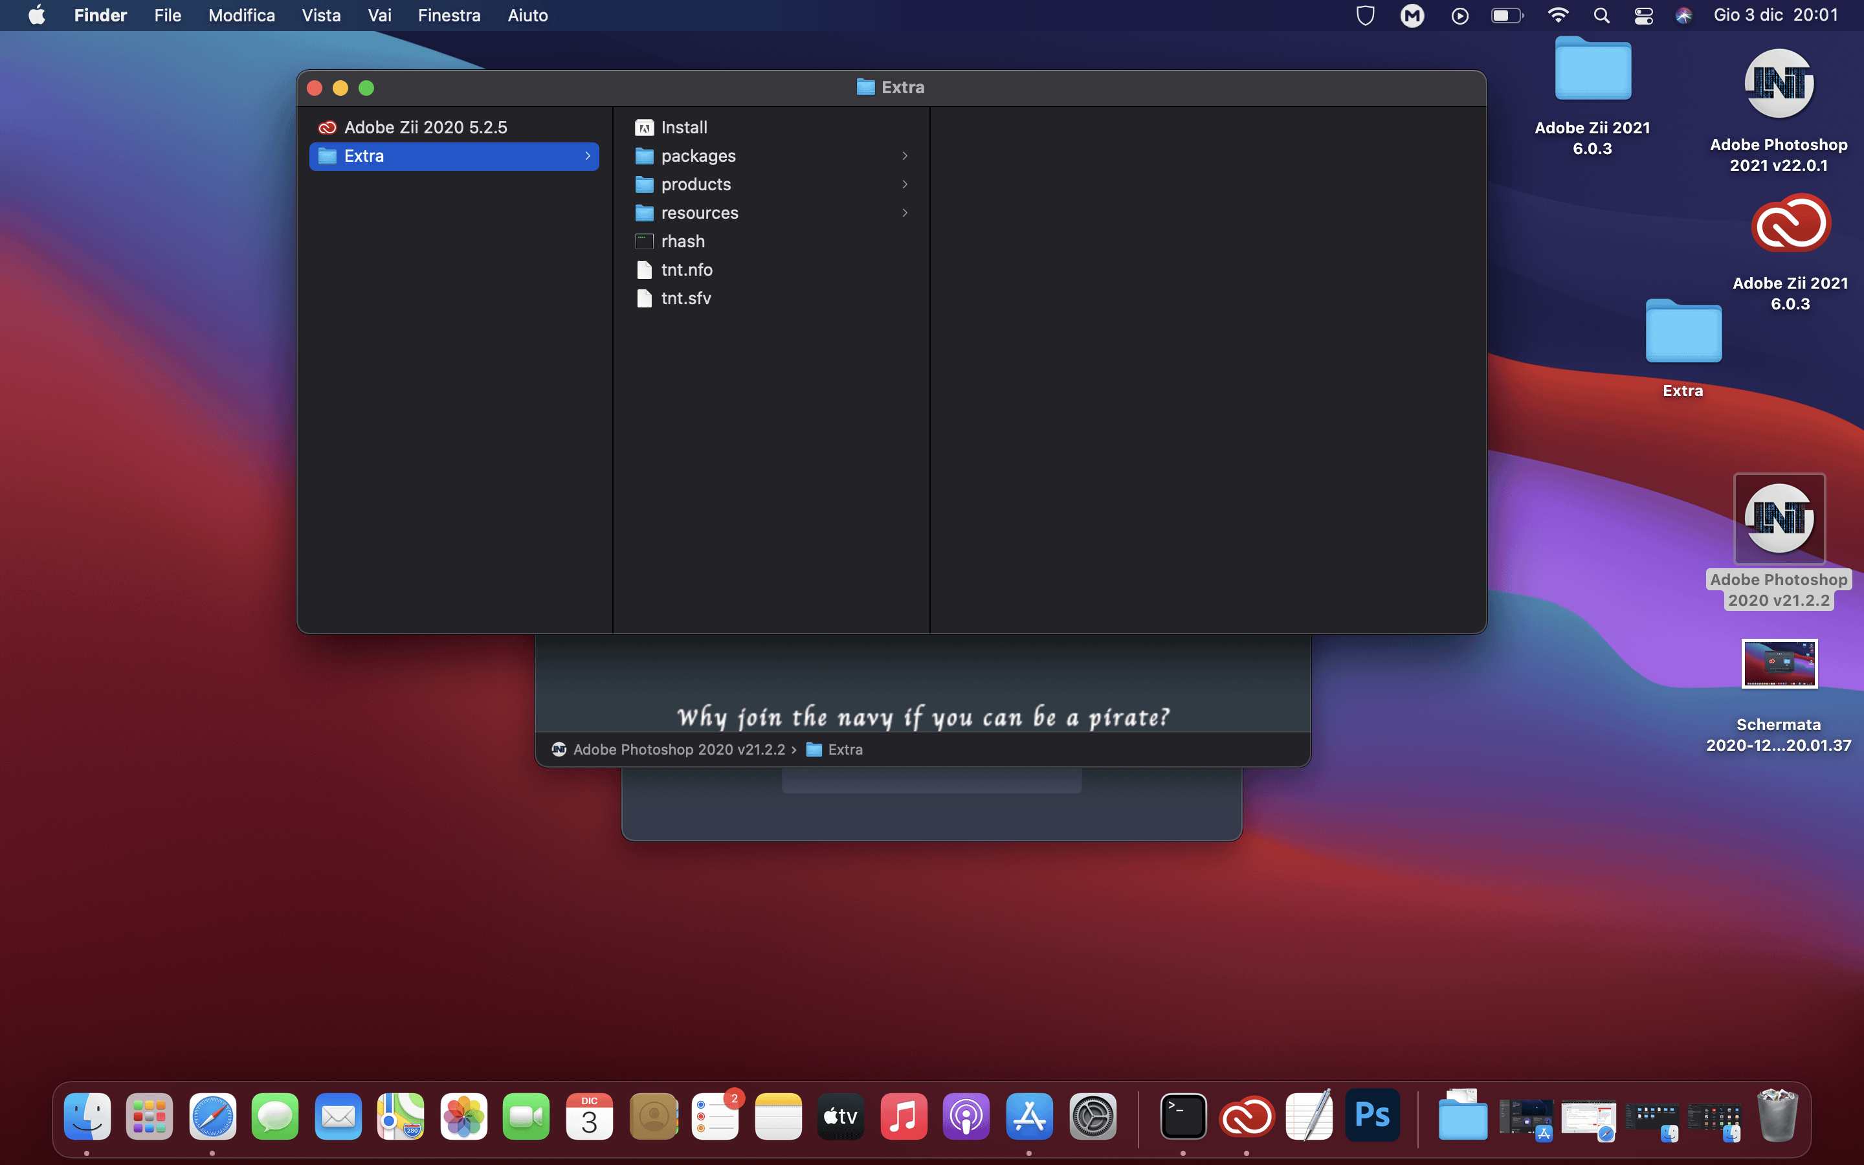Open the Trash in the Dock
This screenshot has width=1864, height=1165.
1778,1116
